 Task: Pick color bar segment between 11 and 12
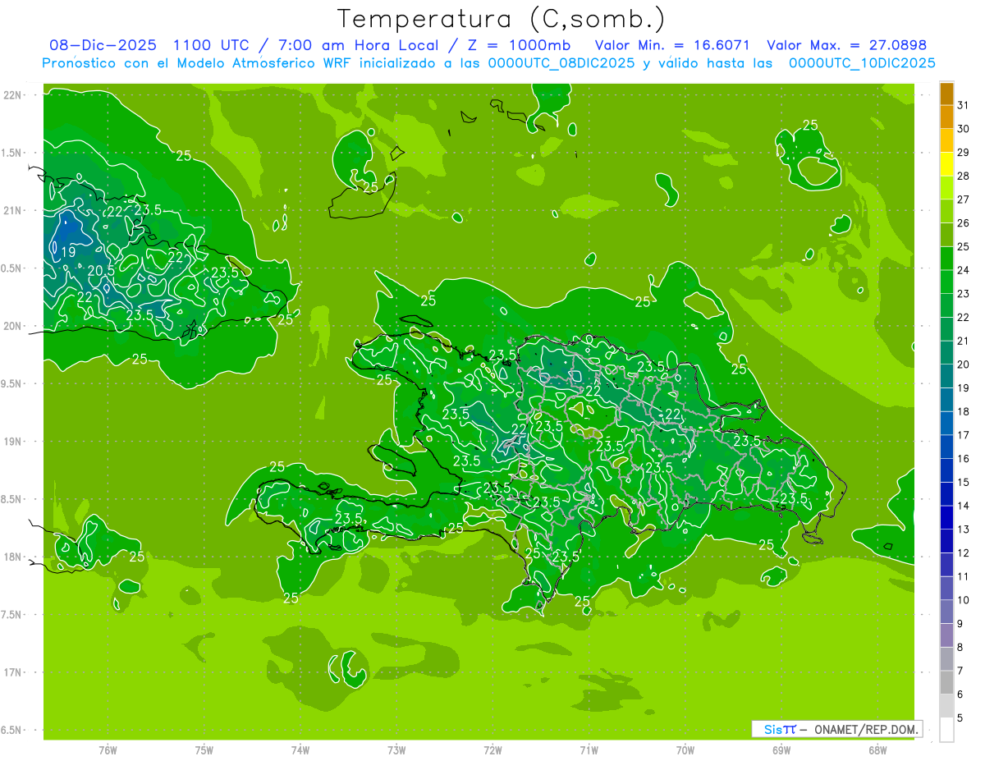[x=946, y=565]
